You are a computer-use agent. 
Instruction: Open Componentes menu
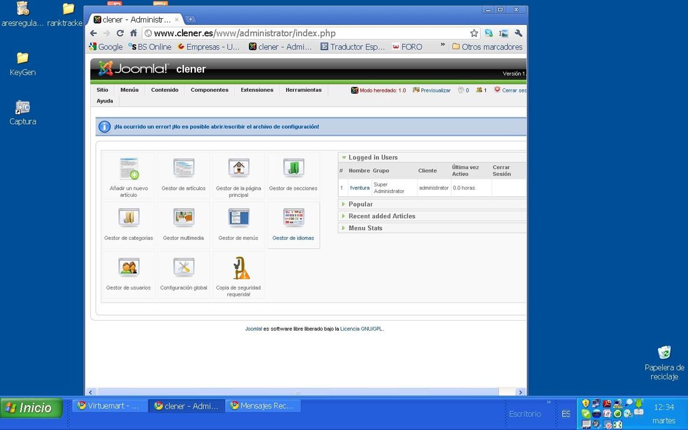(210, 90)
